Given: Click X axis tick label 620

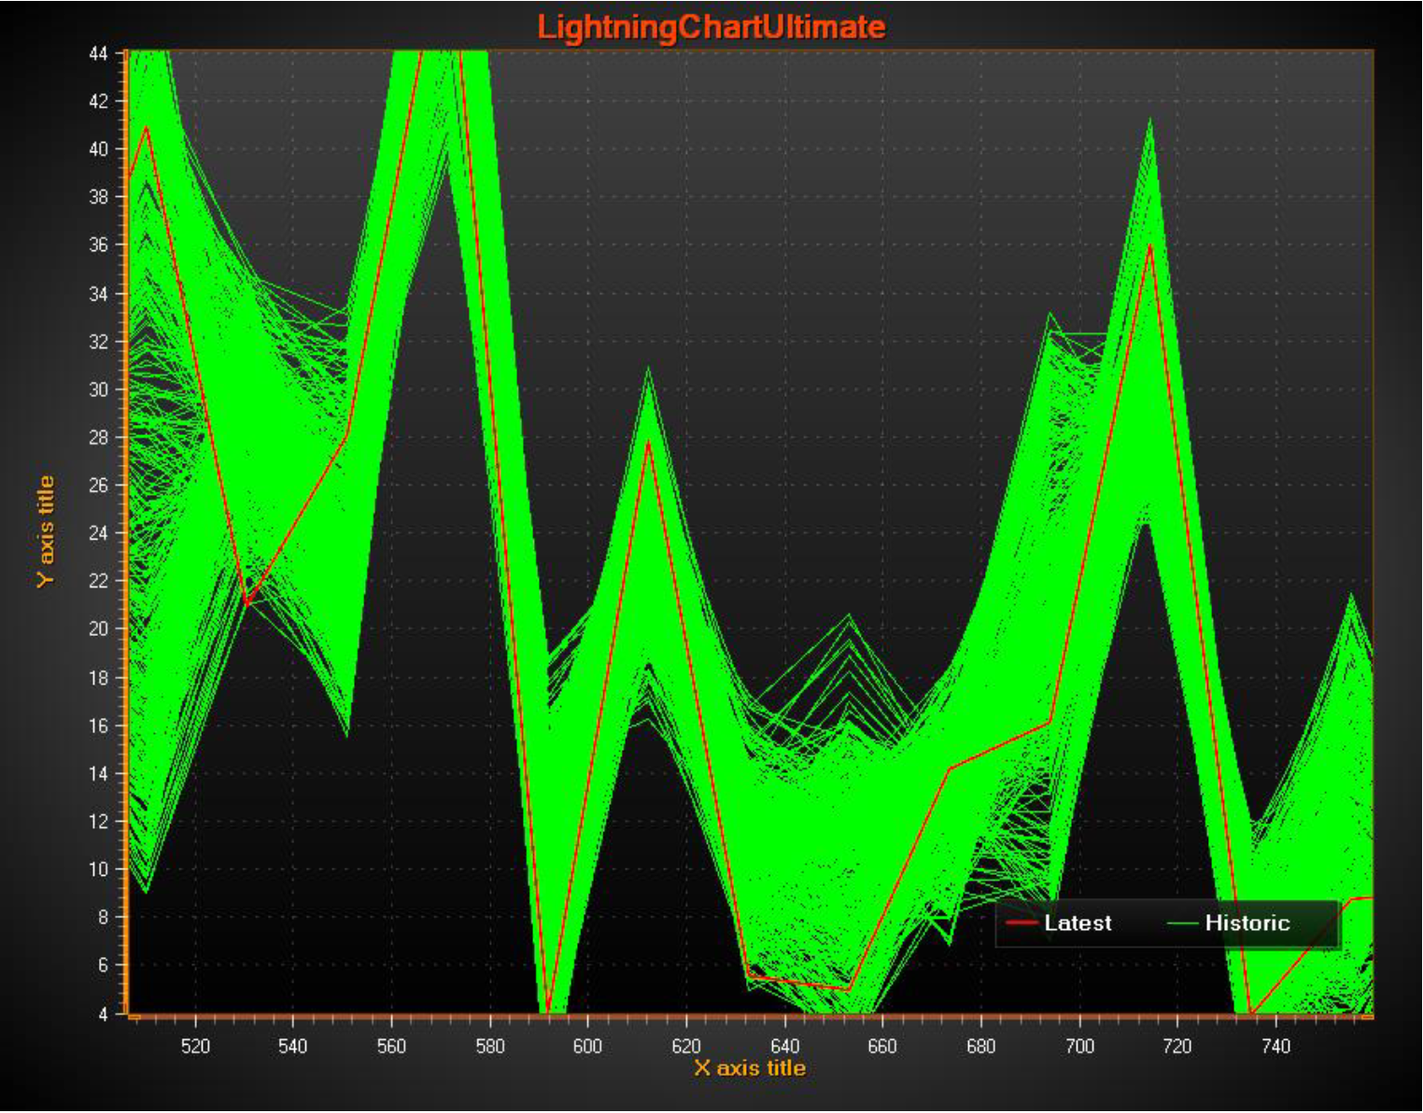Looking at the screenshot, I should (x=686, y=1047).
